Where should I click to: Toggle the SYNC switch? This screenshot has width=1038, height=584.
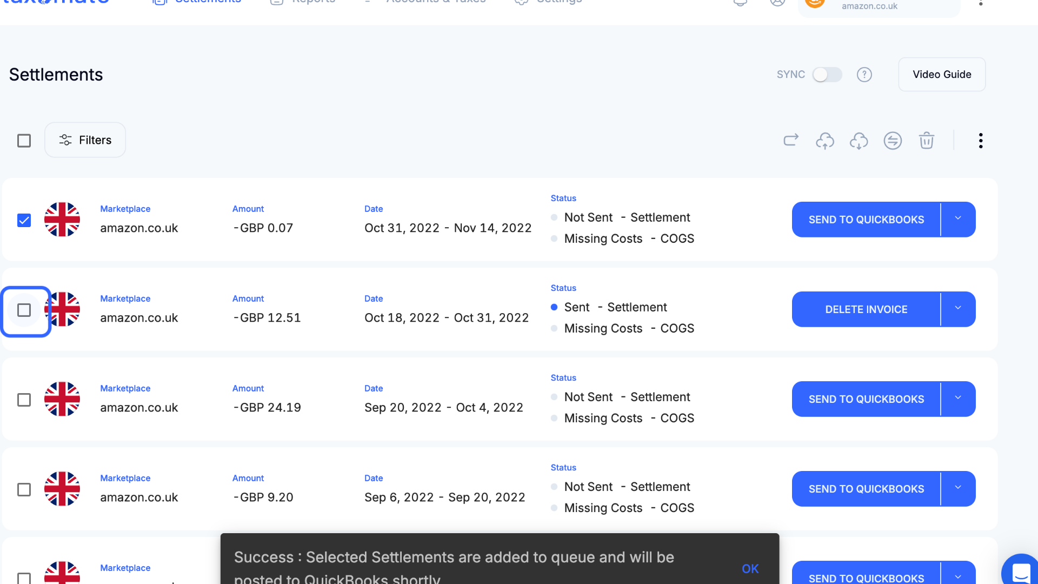click(827, 75)
